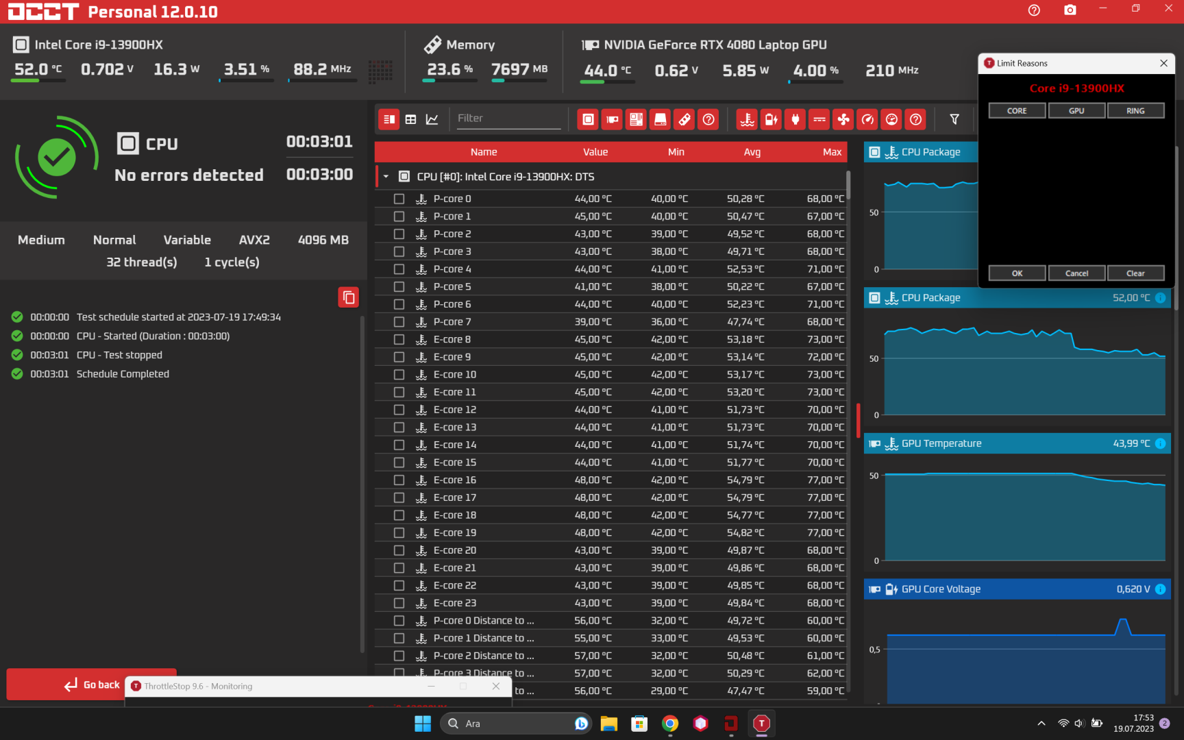Open info for GPU Temperature graph
This screenshot has height=740, width=1184.
pos(1160,443)
